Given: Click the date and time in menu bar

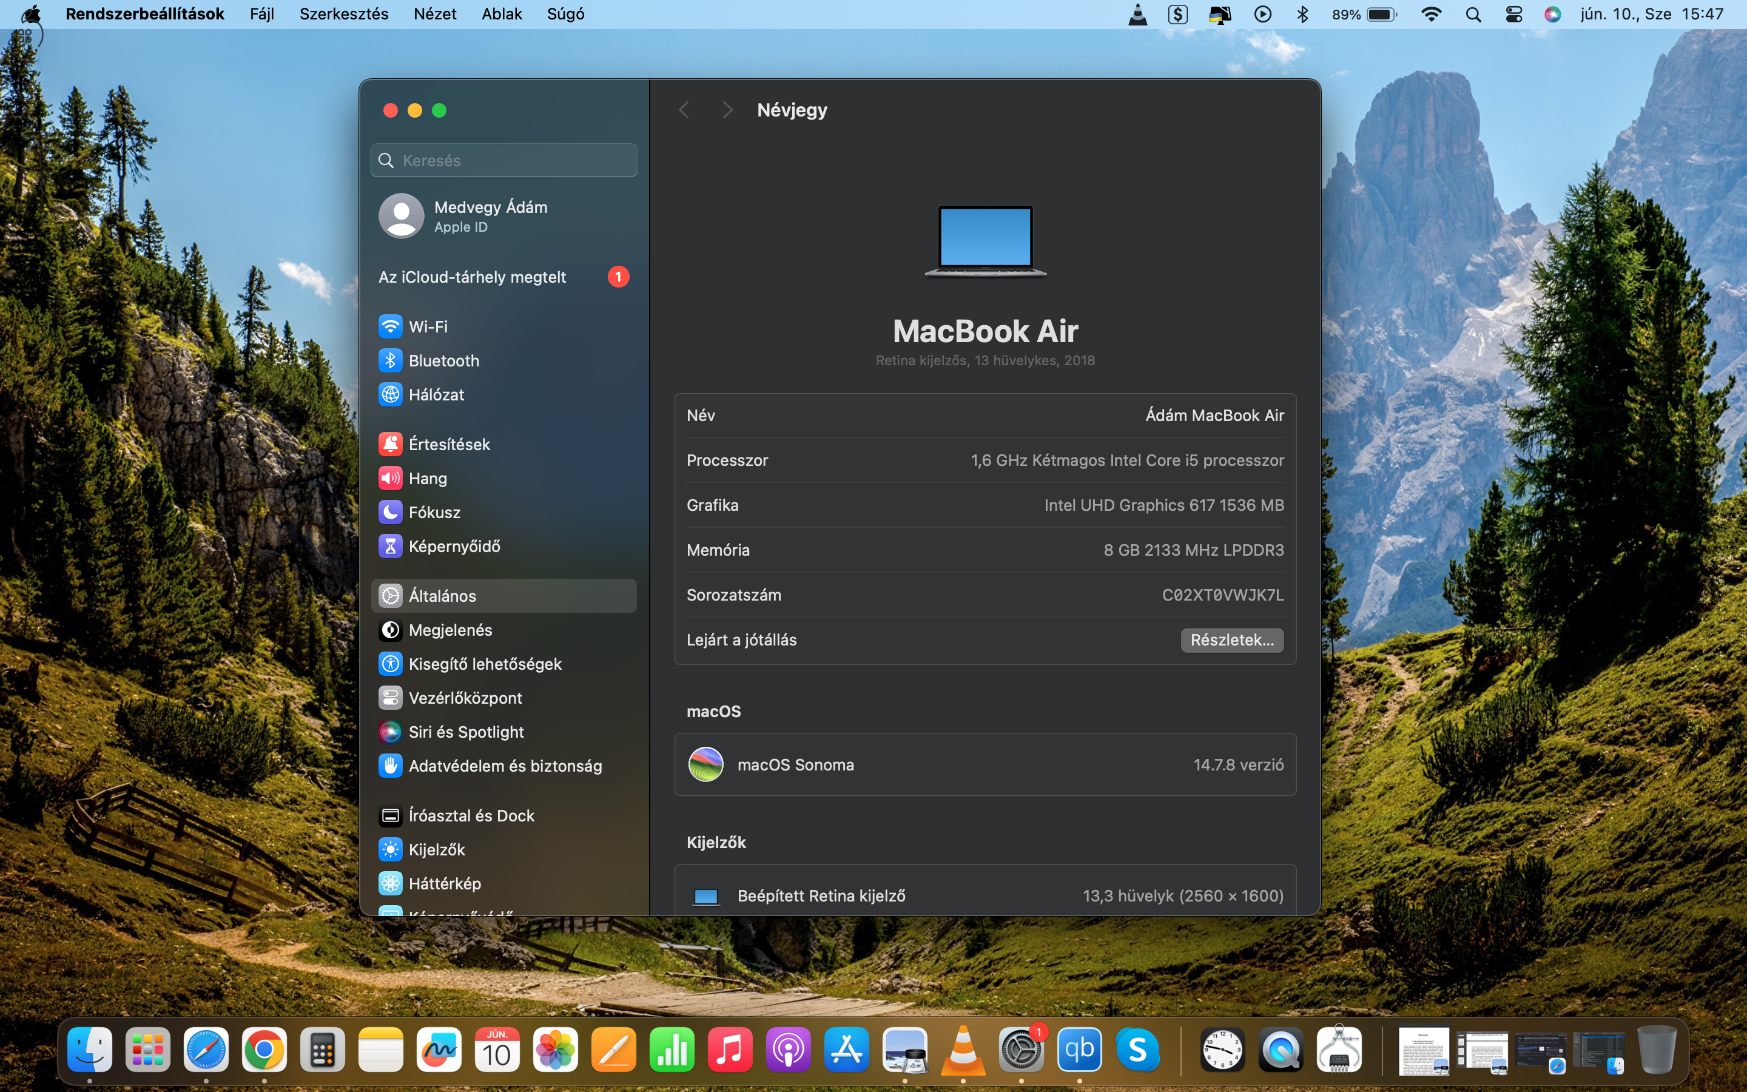Looking at the screenshot, I should [1651, 15].
